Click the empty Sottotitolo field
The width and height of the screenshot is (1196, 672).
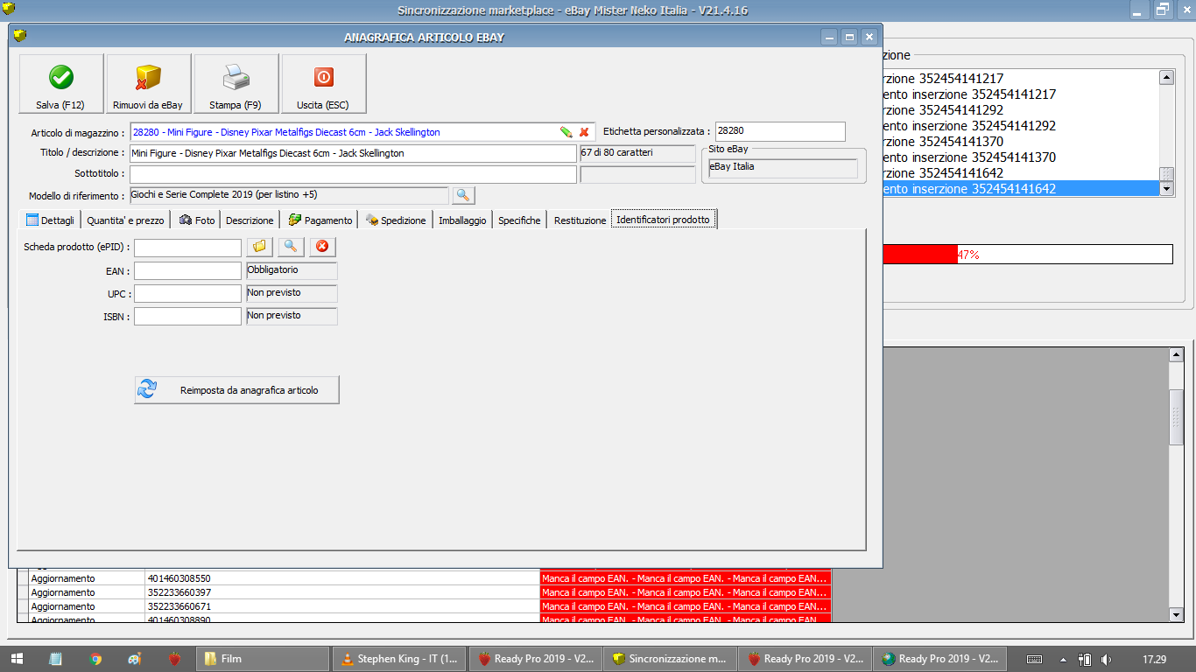[x=353, y=174]
